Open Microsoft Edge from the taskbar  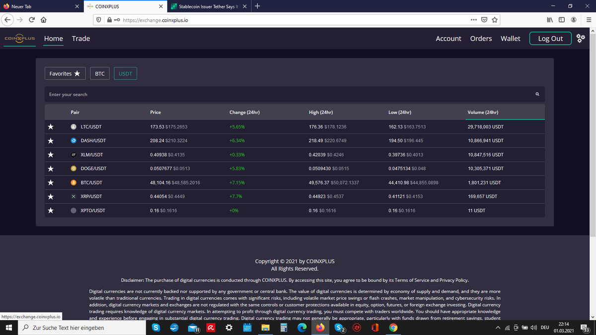tap(301, 328)
